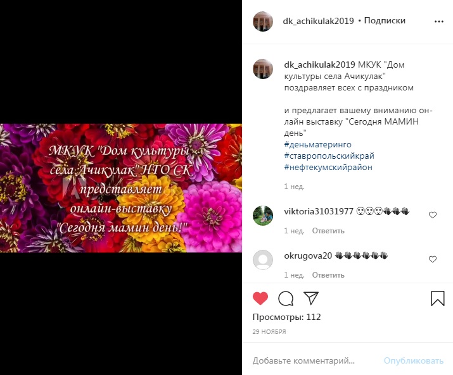Share post via paper plane icon
Image resolution: width=453 pixels, height=375 pixels.
311,298
